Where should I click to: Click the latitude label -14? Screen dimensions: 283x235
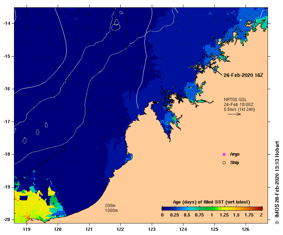7,23
